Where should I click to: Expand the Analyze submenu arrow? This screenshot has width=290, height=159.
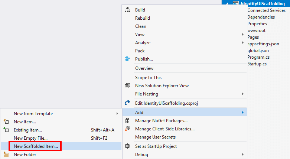[x=243, y=43]
